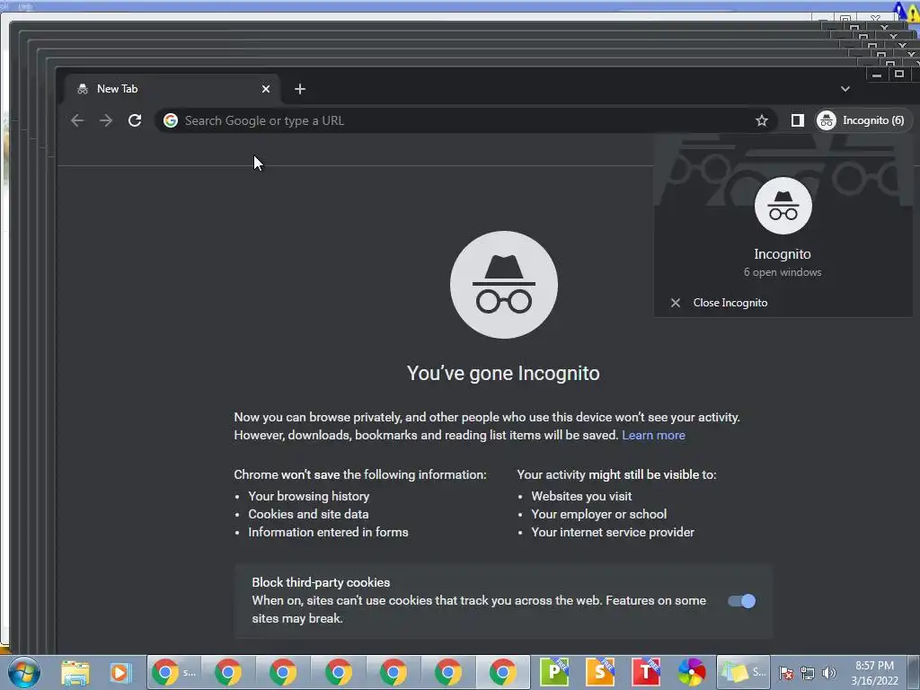This screenshot has height=690, width=920.
Task: Click the 6 open windows text
Action: (x=783, y=272)
